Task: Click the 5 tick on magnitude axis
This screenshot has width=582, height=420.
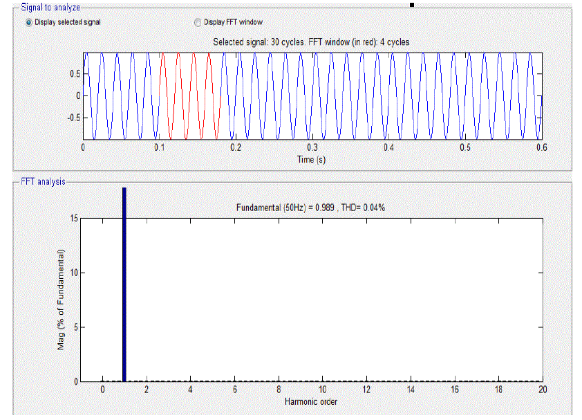Action: pyautogui.click(x=75, y=327)
